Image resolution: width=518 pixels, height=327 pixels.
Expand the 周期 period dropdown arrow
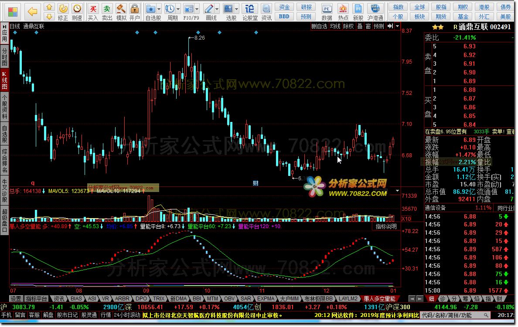[x=178, y=9]
